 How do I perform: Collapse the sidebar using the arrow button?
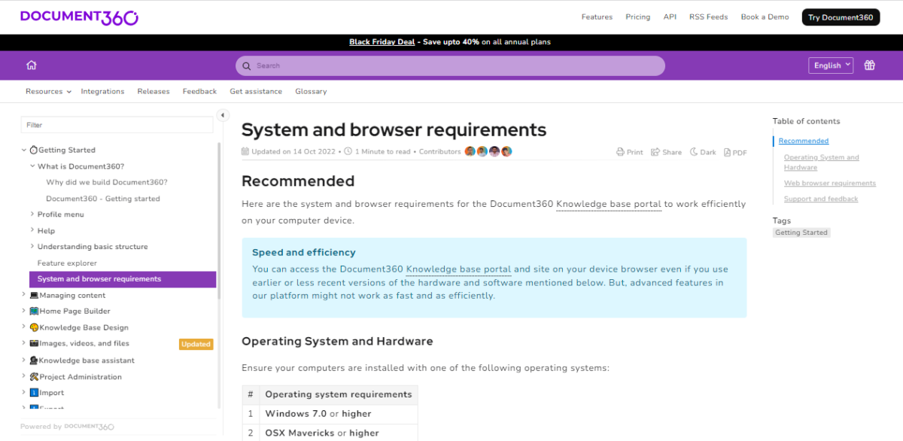pos(222,114)
